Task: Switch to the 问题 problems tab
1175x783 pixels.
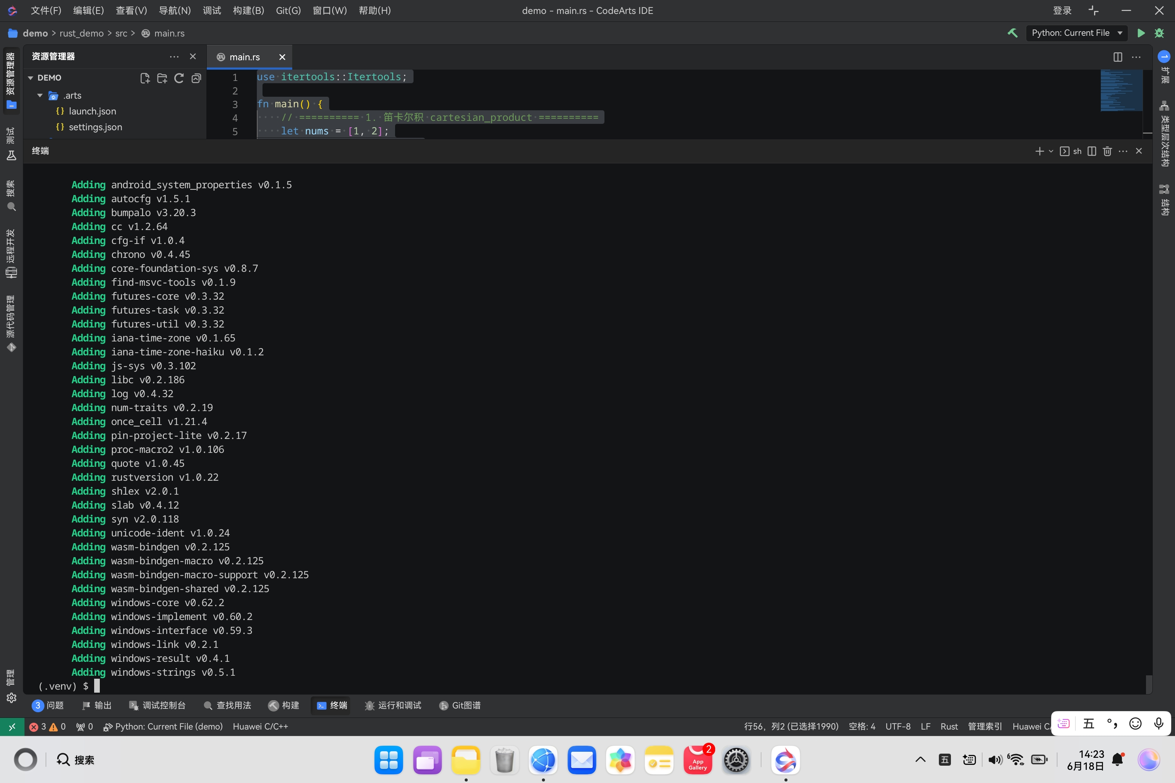Action: click(x=49, y=705)
